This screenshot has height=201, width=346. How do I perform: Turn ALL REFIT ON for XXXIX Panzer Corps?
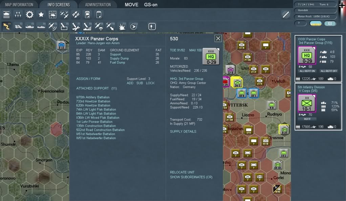point(307,71)
